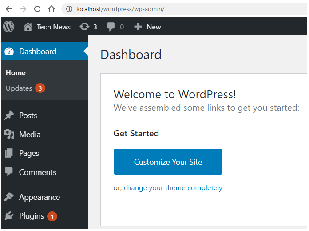Open the Home submenu item
309x231 pixels.
(x=16, y=72)
